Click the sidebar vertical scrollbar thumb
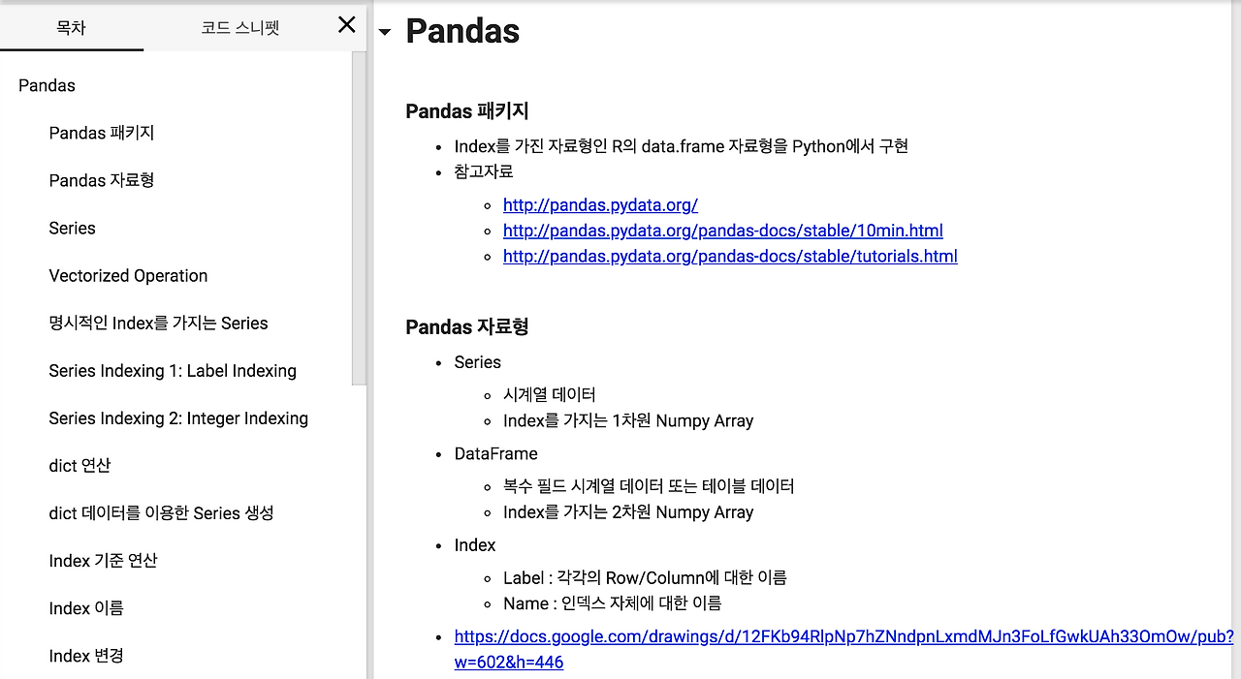Image resolution: width=1241 pixels, height=679 pixels. (x=359, y=218)
